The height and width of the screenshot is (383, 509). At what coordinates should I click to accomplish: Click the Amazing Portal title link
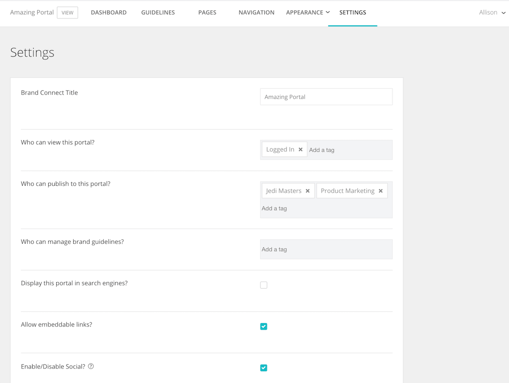pos(31,12)
